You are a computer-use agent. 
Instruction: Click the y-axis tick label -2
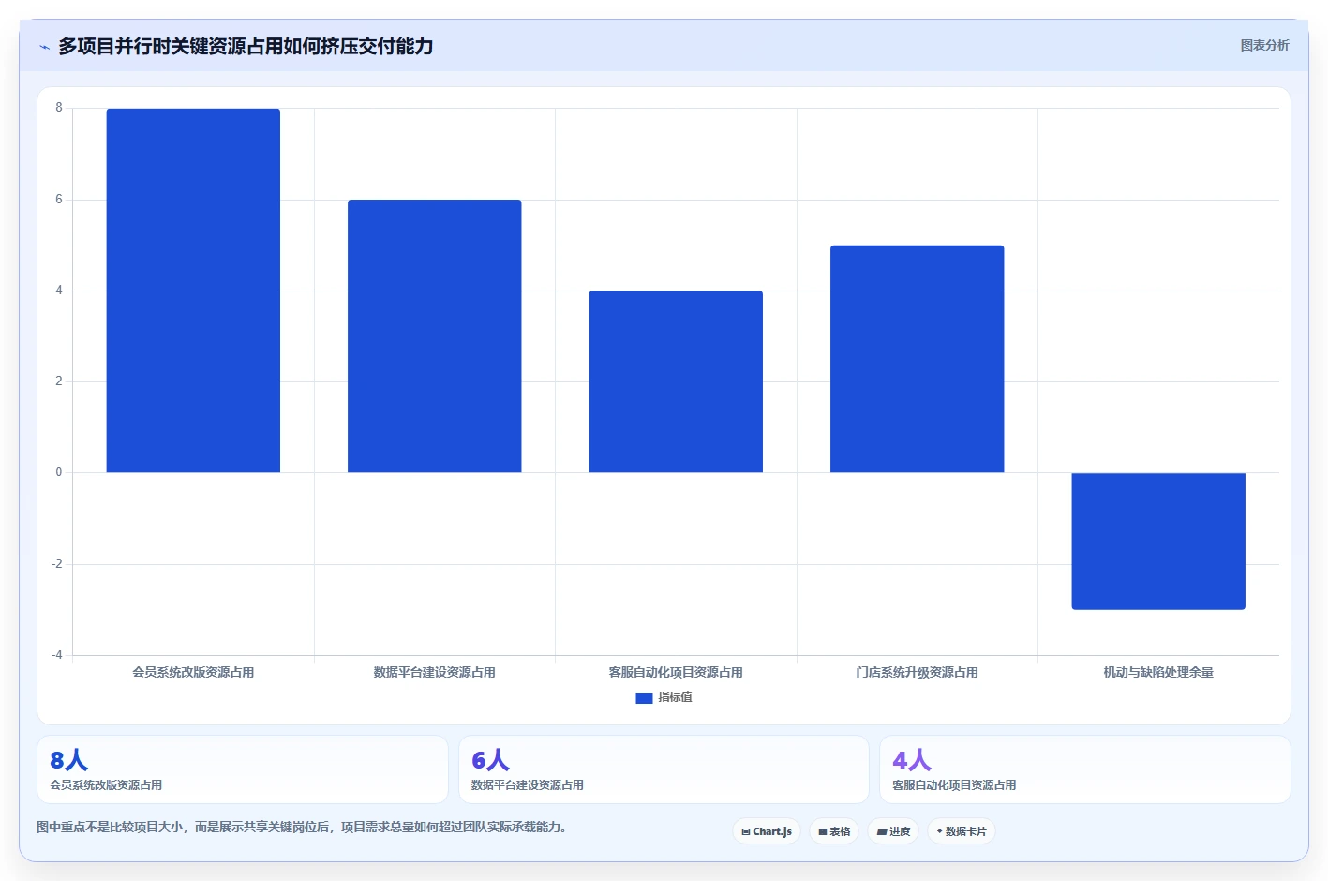pos(57,564)
